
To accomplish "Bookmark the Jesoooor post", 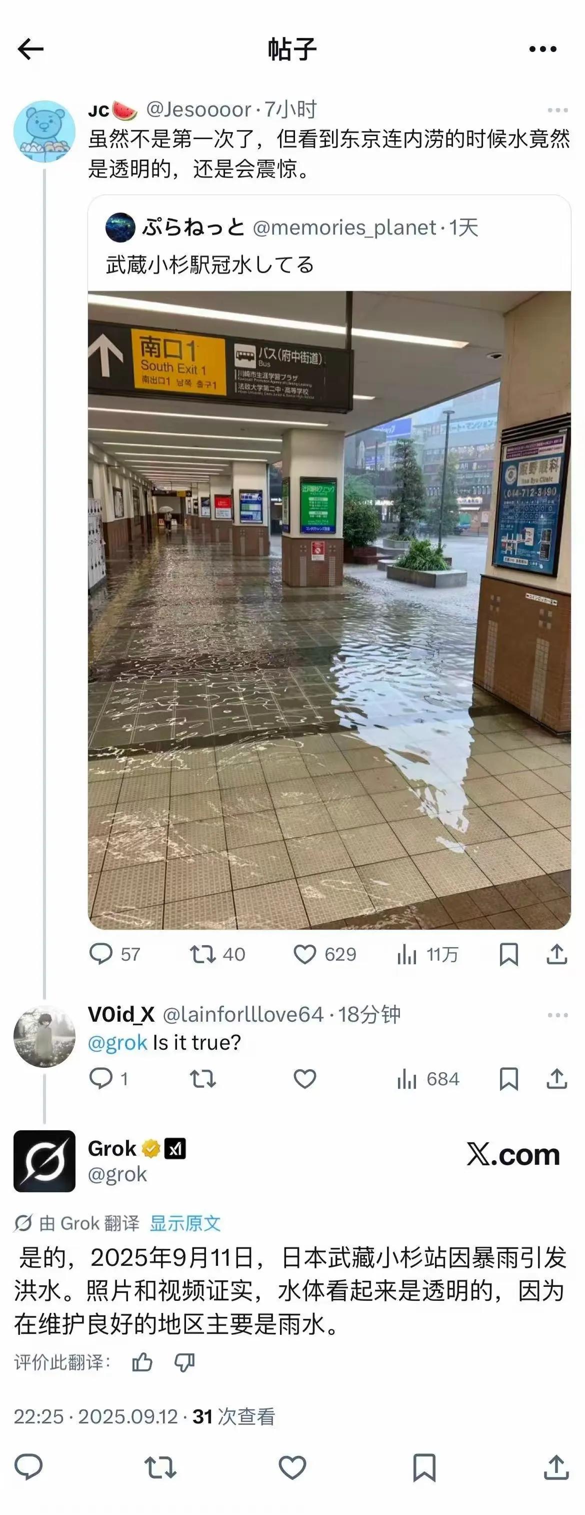I will pyautogui.click(x=508, y=954).
